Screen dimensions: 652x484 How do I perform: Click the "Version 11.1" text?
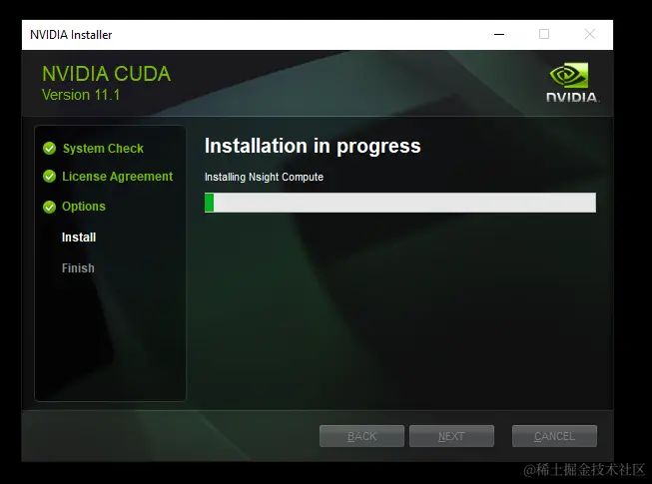(x=81, y=95)
